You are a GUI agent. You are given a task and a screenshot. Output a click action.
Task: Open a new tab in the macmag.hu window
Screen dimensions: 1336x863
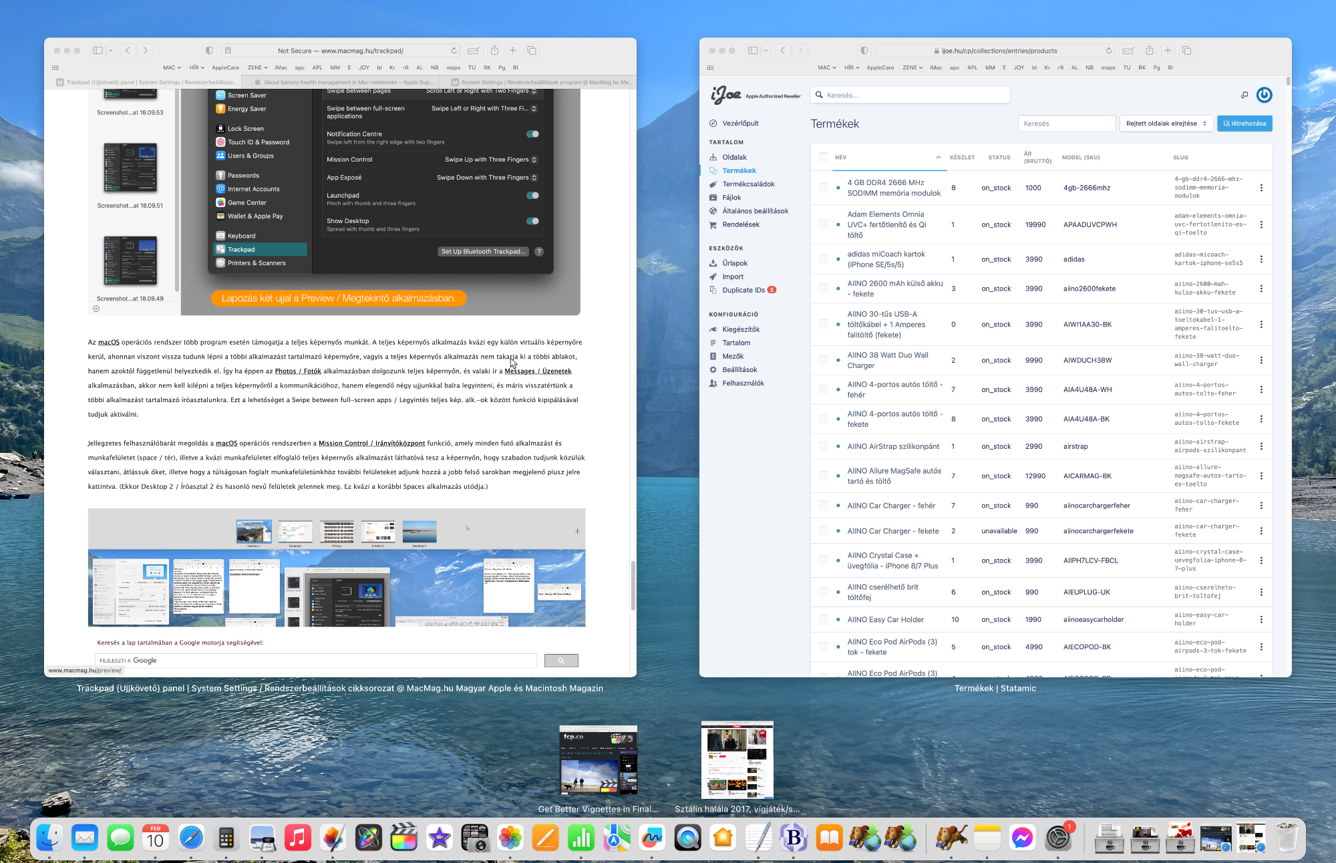[512, 50]
